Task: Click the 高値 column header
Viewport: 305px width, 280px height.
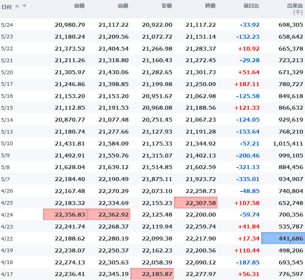Action: (x=123, y=6)
